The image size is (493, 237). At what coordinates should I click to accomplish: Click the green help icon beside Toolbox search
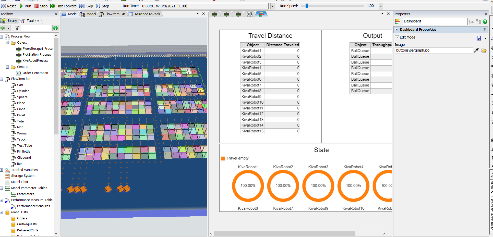tap(55, 28)
